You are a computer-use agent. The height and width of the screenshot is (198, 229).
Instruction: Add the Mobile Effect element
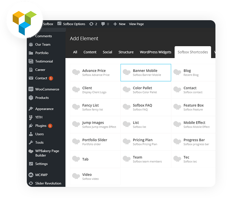[193, 124]
